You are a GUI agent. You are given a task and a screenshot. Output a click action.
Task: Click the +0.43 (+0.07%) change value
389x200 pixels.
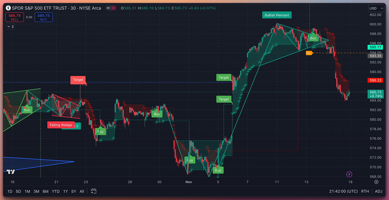[202, 8]
